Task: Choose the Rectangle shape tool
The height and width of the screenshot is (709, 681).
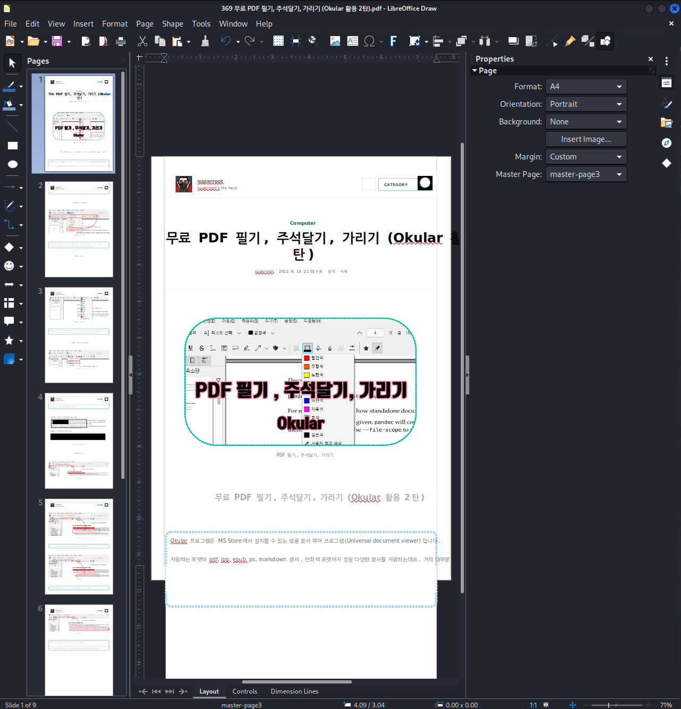Action: (x=12, y=146)
